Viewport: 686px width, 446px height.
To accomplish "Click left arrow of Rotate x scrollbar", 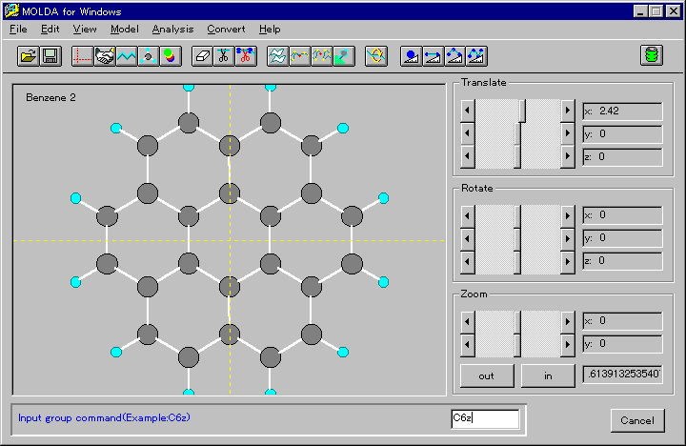I will 468,215.
